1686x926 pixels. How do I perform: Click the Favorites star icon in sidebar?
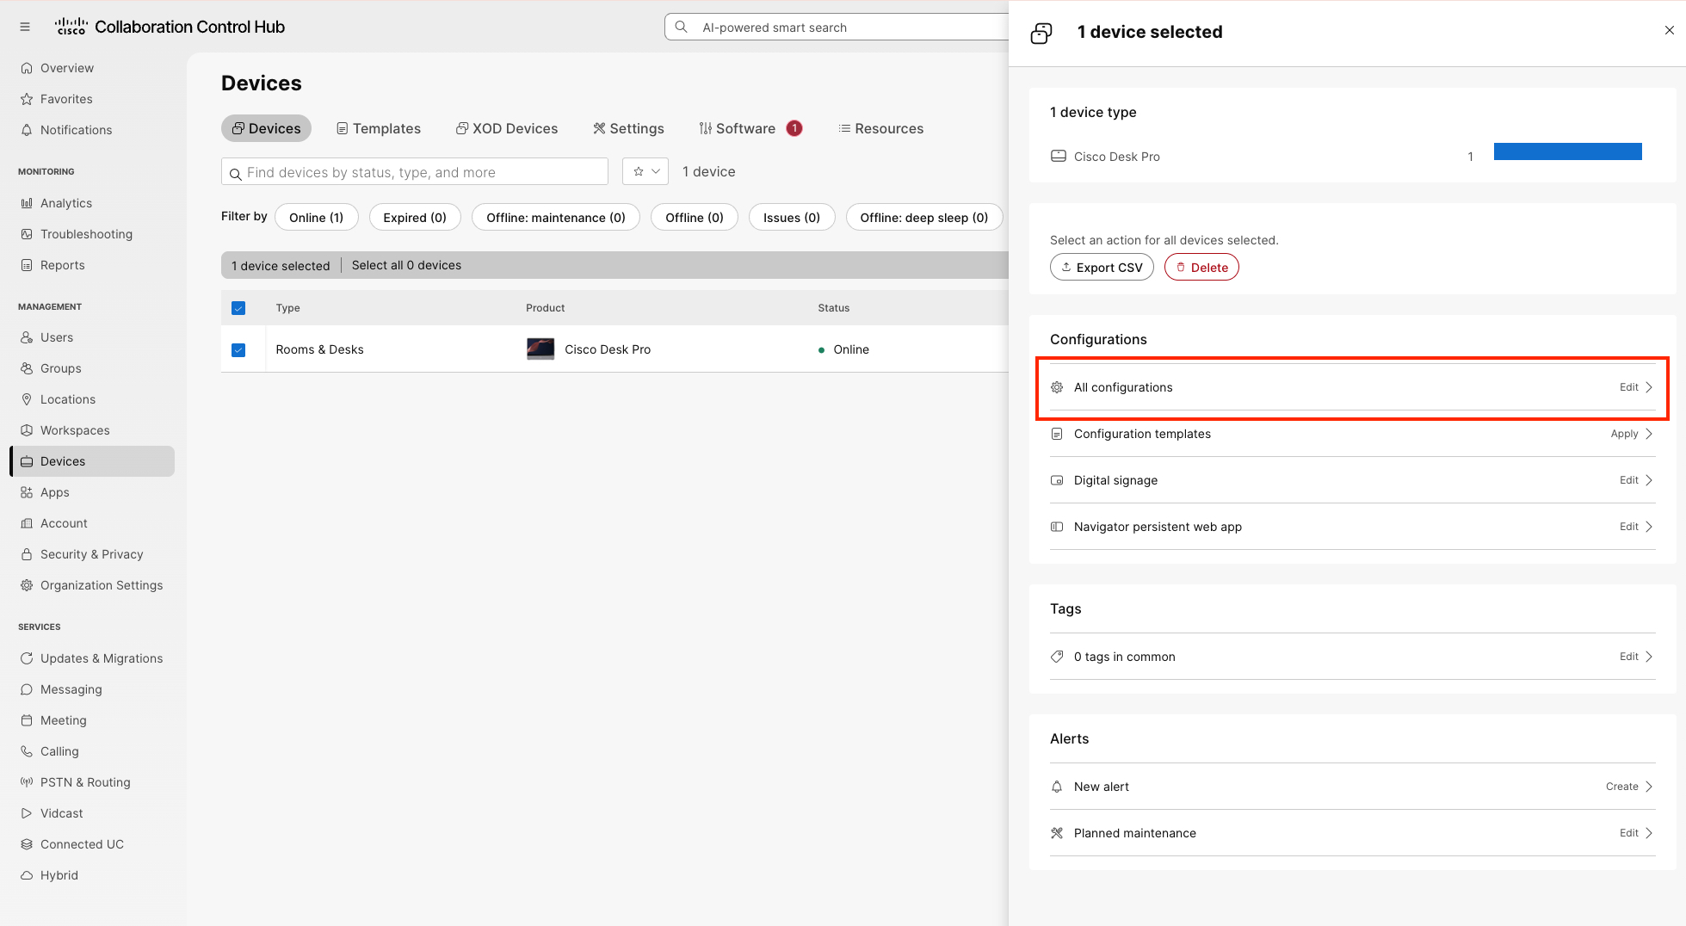pyautogui.click(x=27, y=99)
